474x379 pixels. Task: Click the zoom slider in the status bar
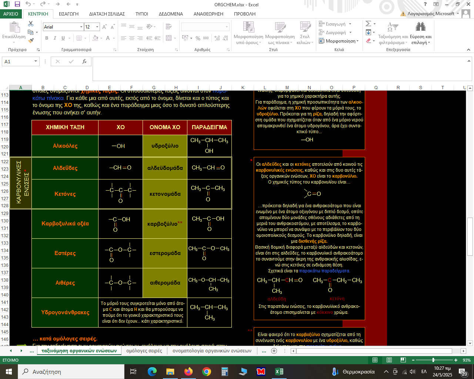click(433, 360)
